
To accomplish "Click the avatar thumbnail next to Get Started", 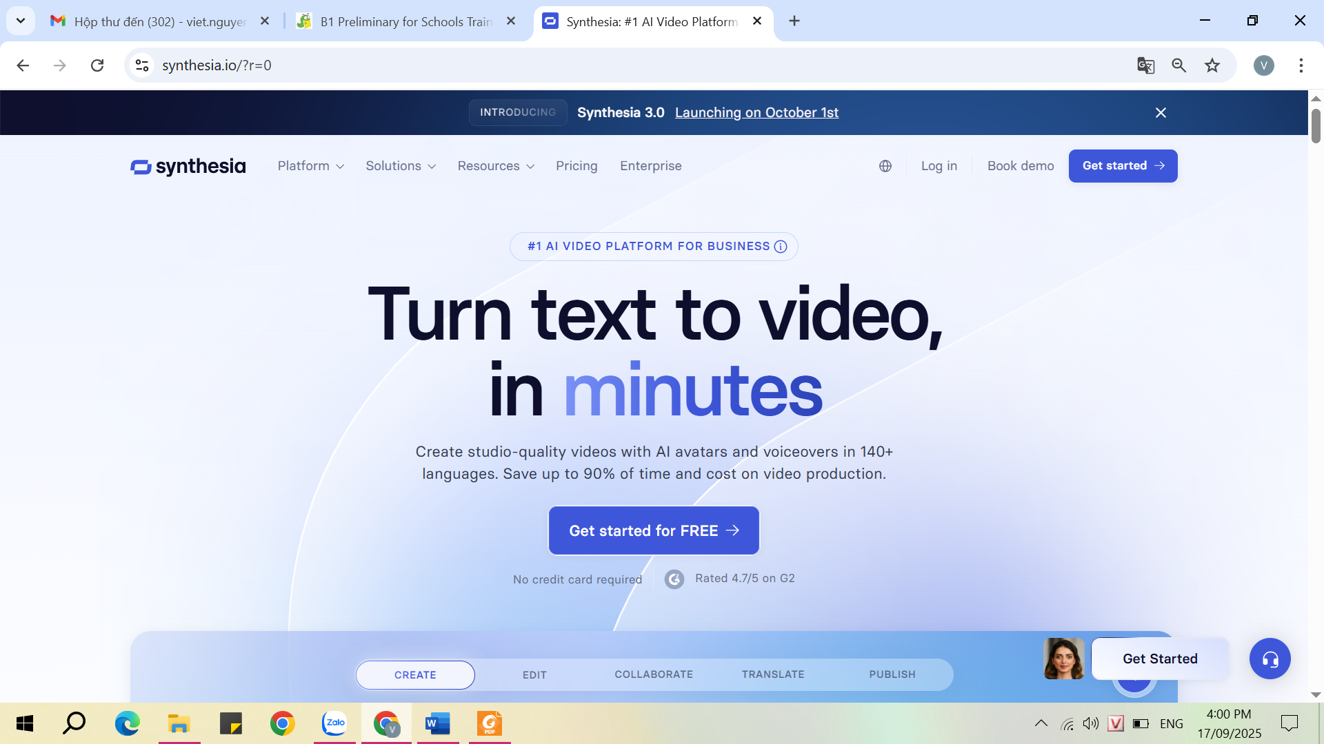I will tap(1064, 659).
